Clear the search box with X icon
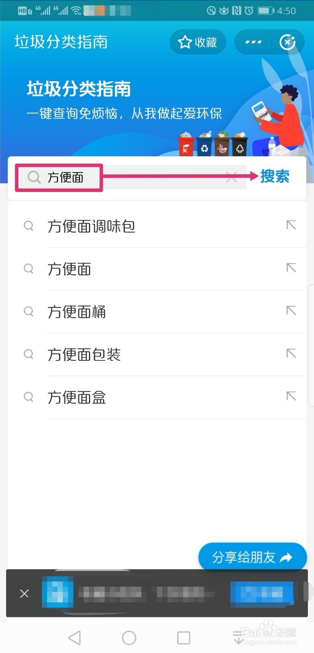Image resolution: width=314 pixels, height=653 pixels. click(x=231, y=177)
